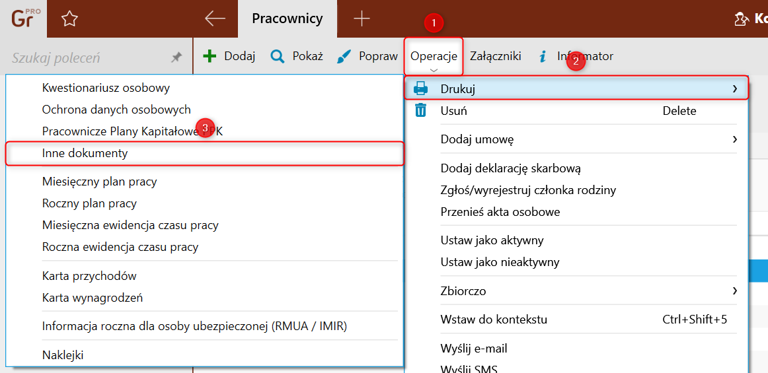Select Wstaw do kontekstu
This screenshot has width=768, height=373.
click(576, 320)
